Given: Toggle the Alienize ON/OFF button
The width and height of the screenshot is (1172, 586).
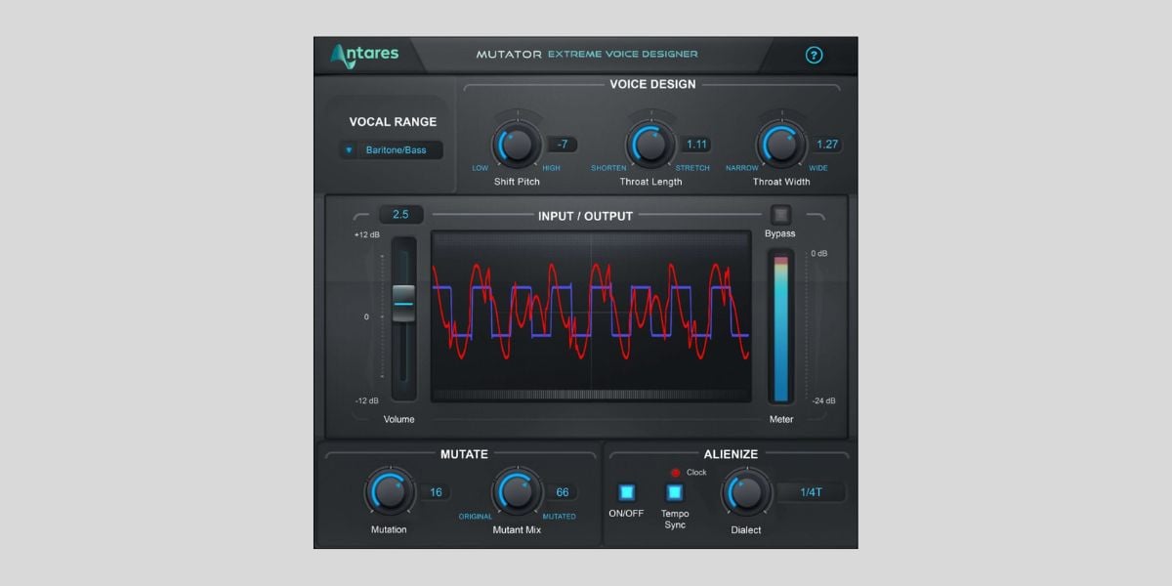Looking at the screenshot, I should (627, 492).
